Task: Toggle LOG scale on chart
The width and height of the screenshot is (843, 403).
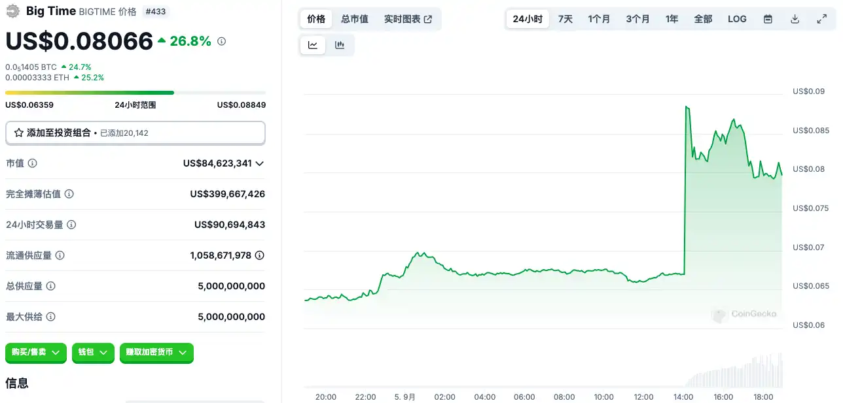Action: pos(737,19)
